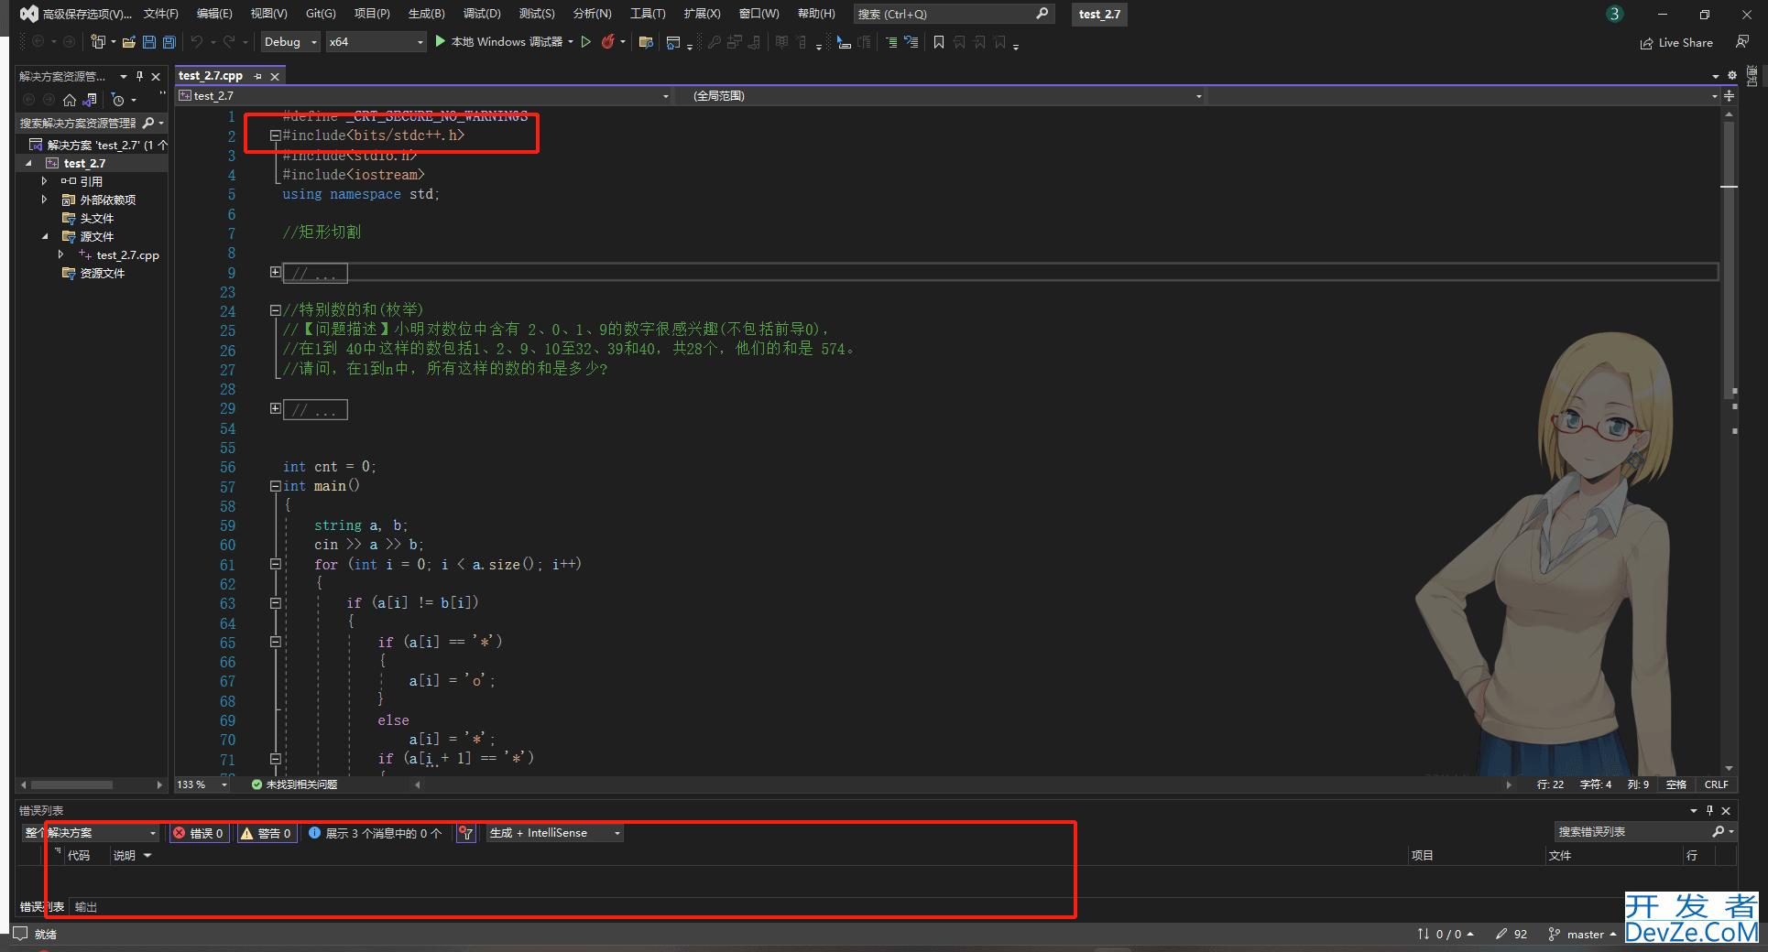
Task: Toggle the Messages filter button
Action: pos(376,833)
